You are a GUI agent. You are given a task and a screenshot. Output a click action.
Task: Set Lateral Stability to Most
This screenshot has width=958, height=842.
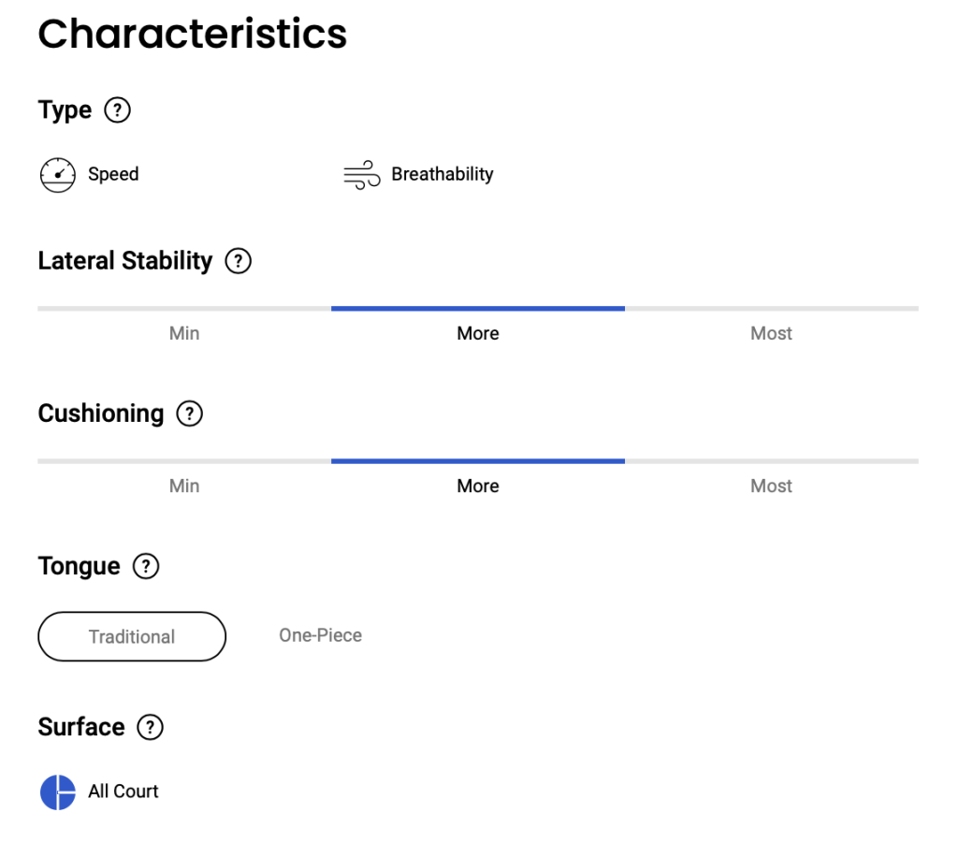(771, 333)
